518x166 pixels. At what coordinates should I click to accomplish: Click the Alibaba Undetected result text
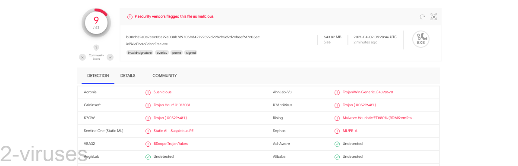[353, 157]
